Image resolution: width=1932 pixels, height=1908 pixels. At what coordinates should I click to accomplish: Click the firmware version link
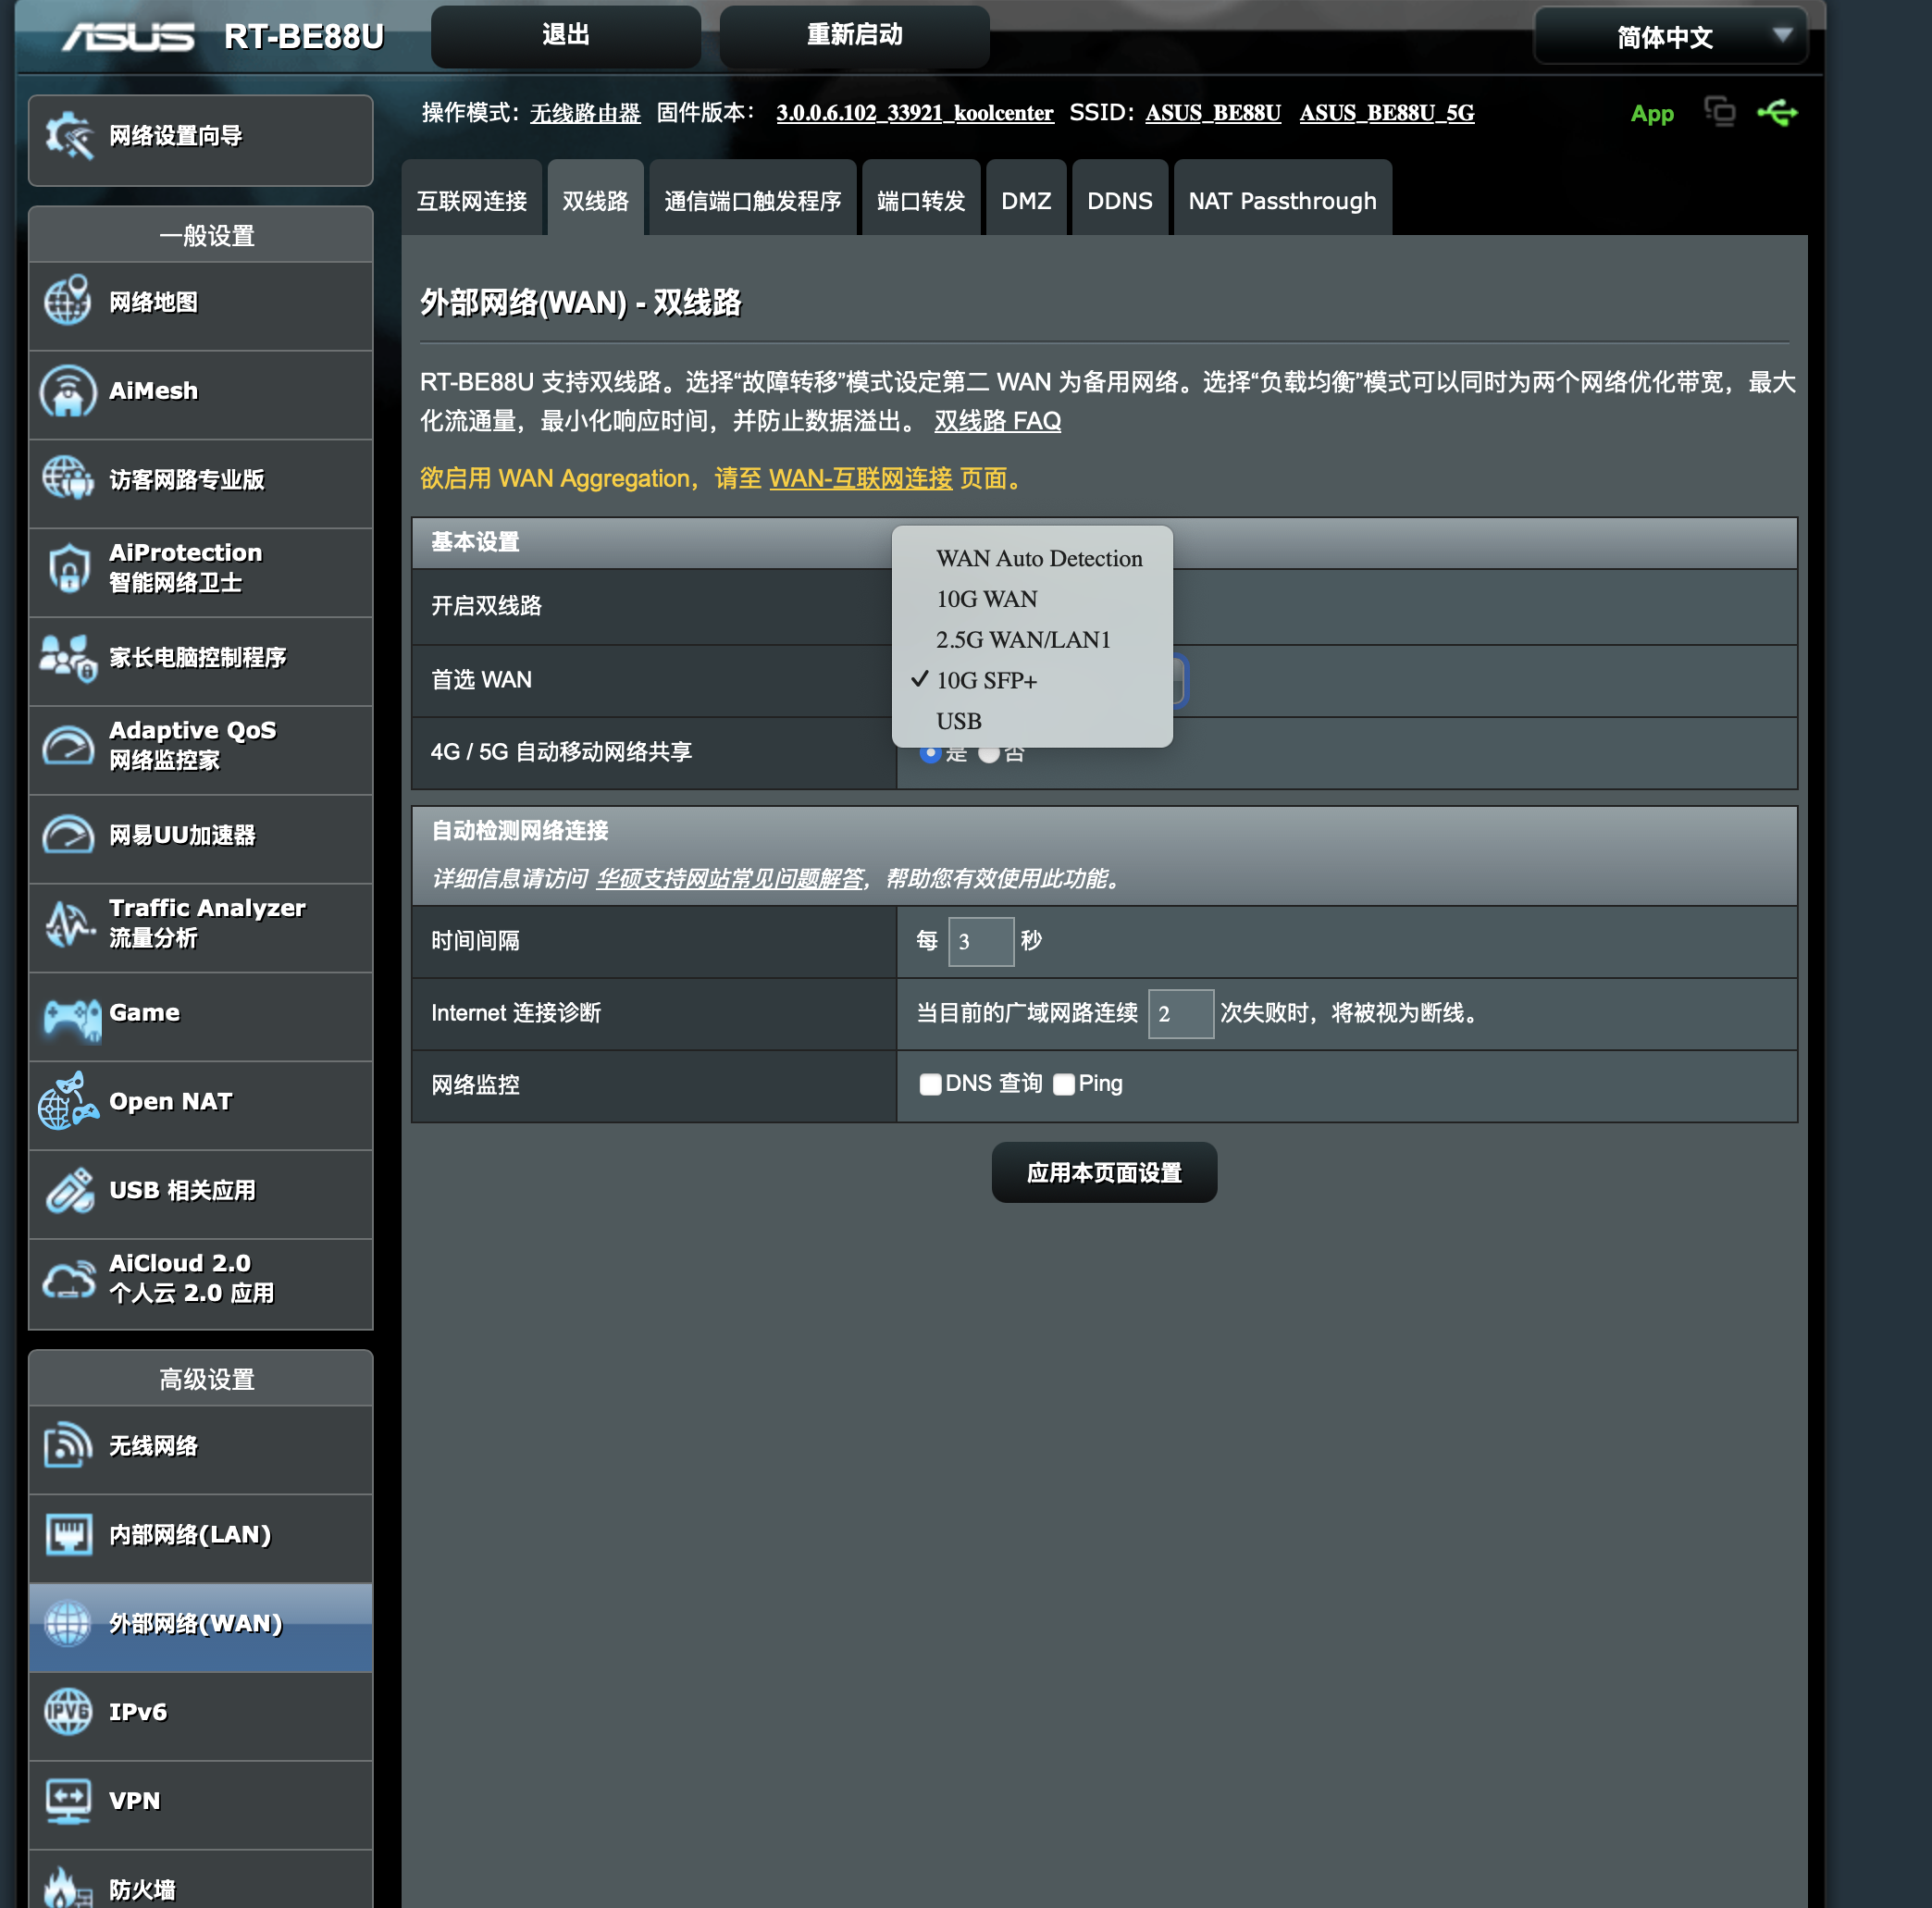pos(915,113)
